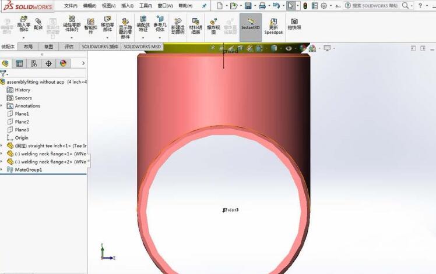Open FeatureManager design tree tab

click(5, 63)
